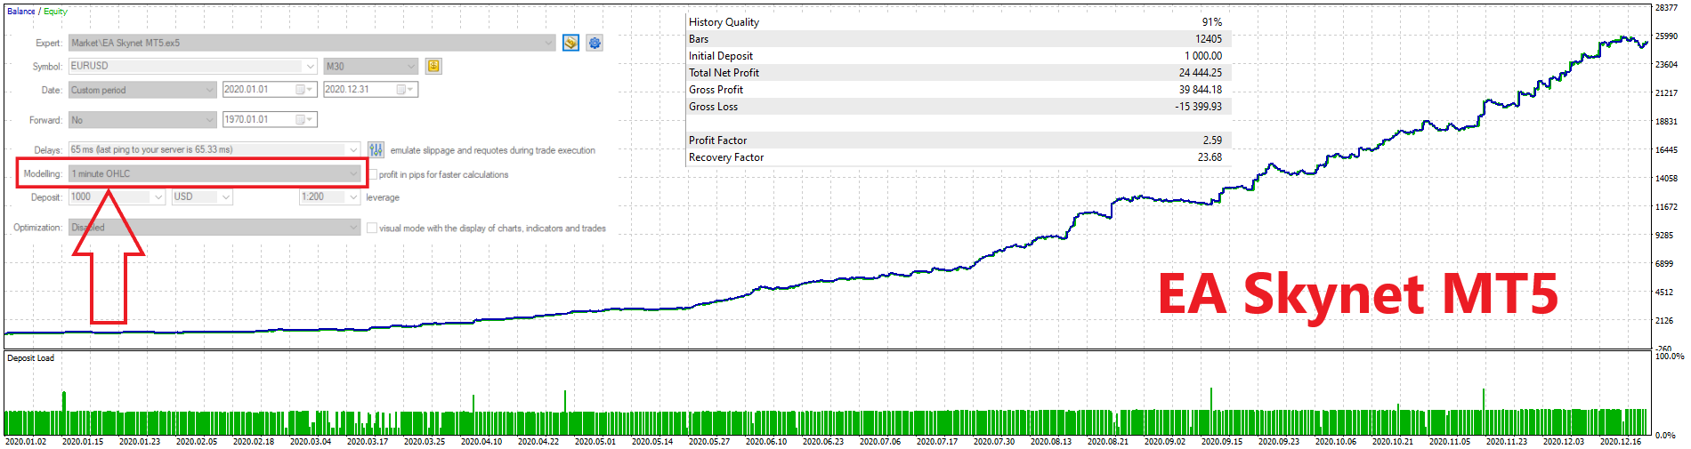The image size is (1691, 449).
Task: Open the Optimization dropdown set to Disabled
Action: click(x=214, y=228)
